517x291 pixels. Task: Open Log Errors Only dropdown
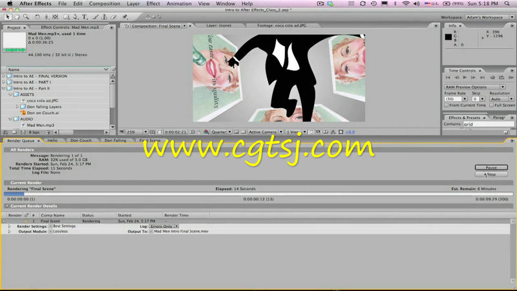(x=164, y=226)
